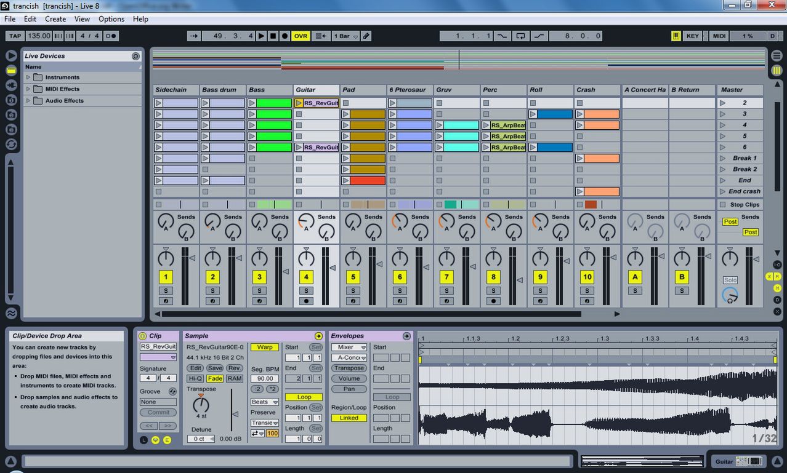Switch to Arrangement View icon
Screen dimensions: 787x473
click(x=777, y=56)
